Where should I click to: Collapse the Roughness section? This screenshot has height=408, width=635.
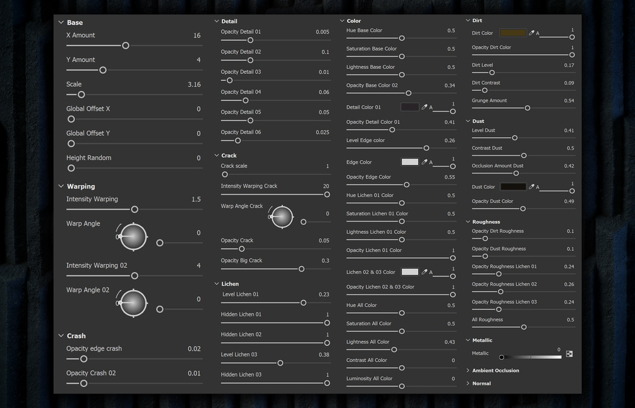[x=468, y=222]
